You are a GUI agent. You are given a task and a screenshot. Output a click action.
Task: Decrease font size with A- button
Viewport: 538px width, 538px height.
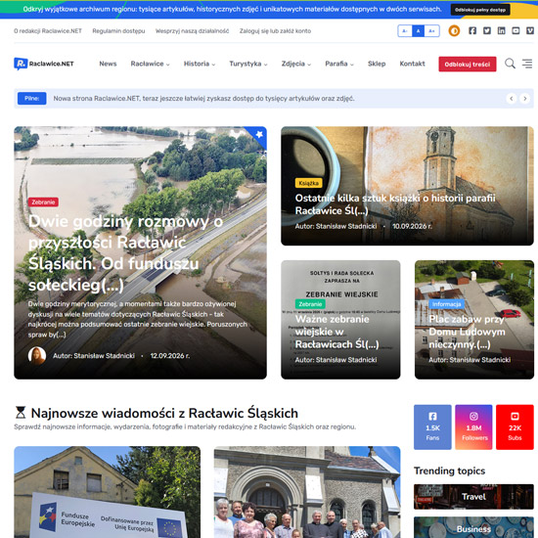[405, 31]
